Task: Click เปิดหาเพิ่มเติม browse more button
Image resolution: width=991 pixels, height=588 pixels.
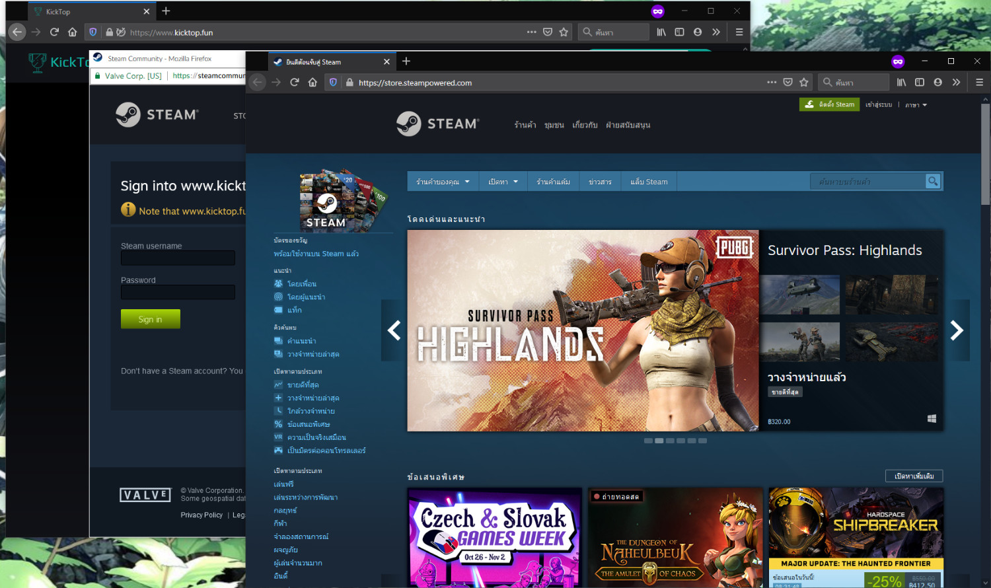Action: click(914, 476)
